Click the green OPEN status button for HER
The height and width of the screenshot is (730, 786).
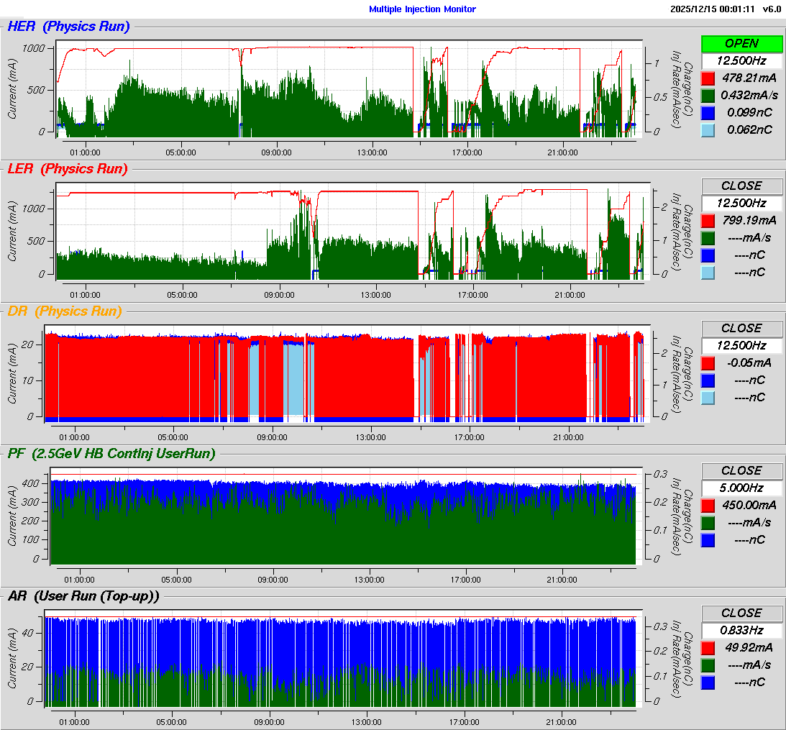click(x=741, y=44)
